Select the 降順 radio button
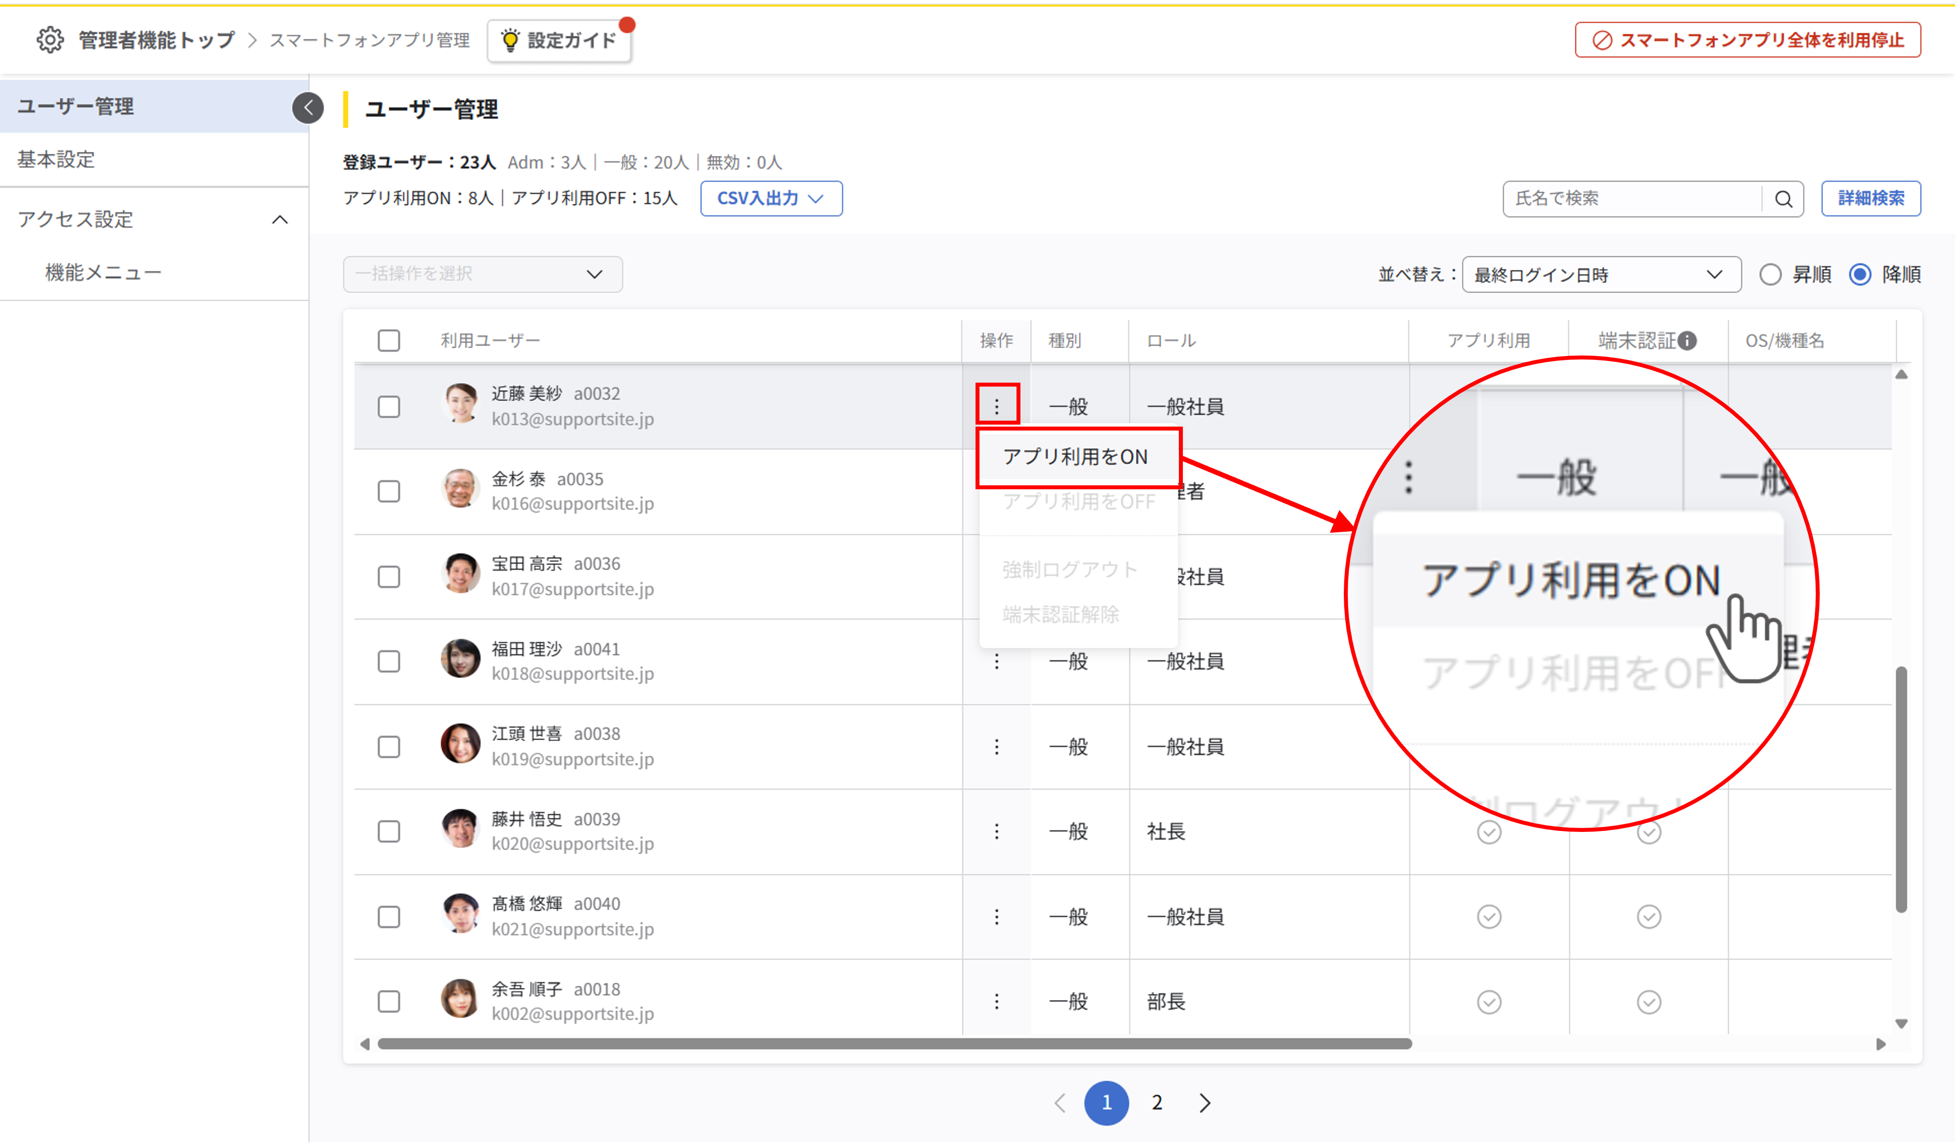This screenshot has height=1142, width=1955. click(1860, 275)
